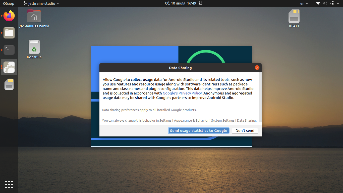Open the Files manager in dock
This screenshot has height=193, width=343.
pyautogui.click(x=9, y=33)
